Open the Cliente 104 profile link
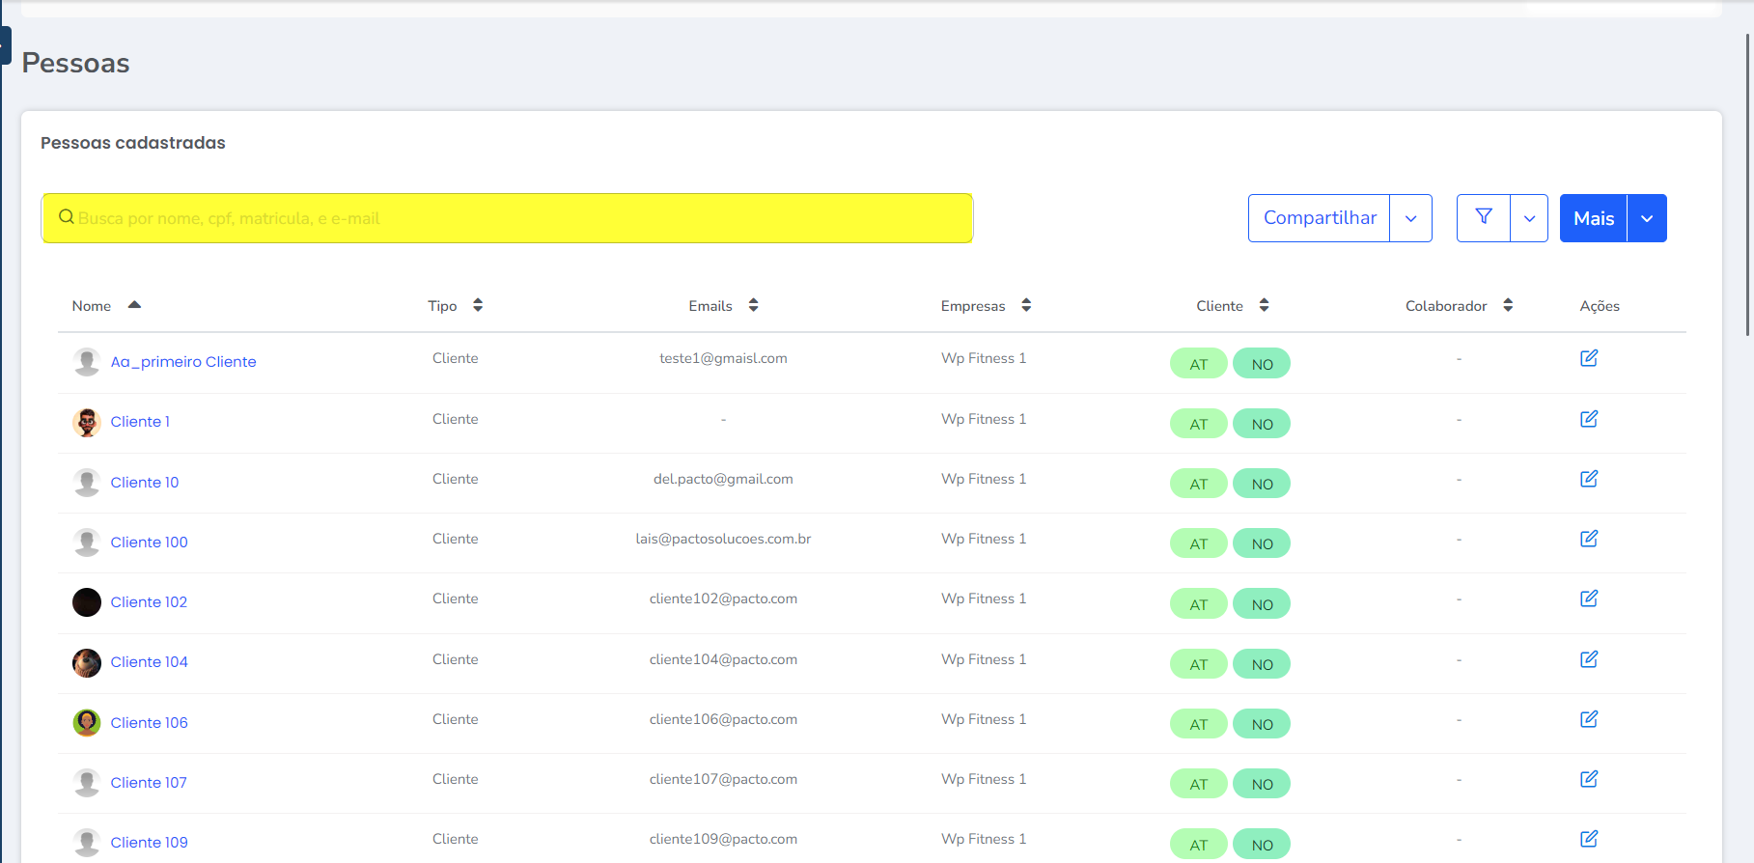This screenshot has width=1754, height=863. (149, 662)
